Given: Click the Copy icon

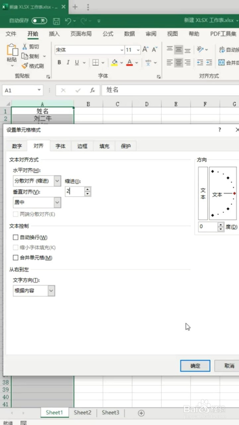Looking at the screenshot, I should [x=25, y=56].
